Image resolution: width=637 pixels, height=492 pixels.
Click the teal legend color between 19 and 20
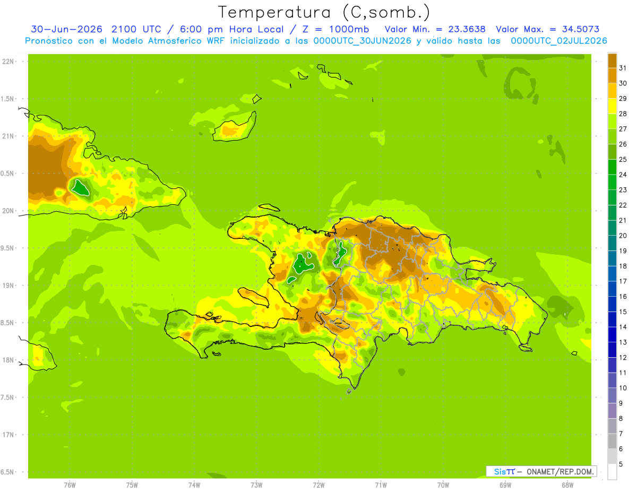612,243
